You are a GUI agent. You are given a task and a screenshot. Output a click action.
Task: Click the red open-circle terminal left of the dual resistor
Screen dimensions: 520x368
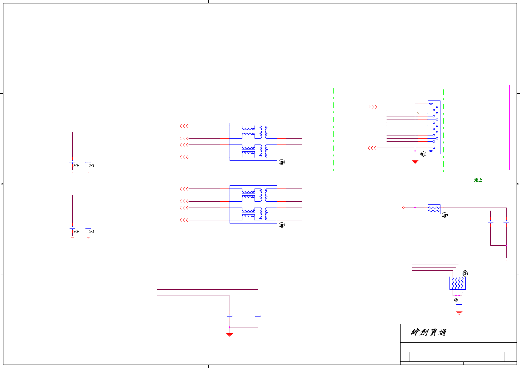[403, 208]
